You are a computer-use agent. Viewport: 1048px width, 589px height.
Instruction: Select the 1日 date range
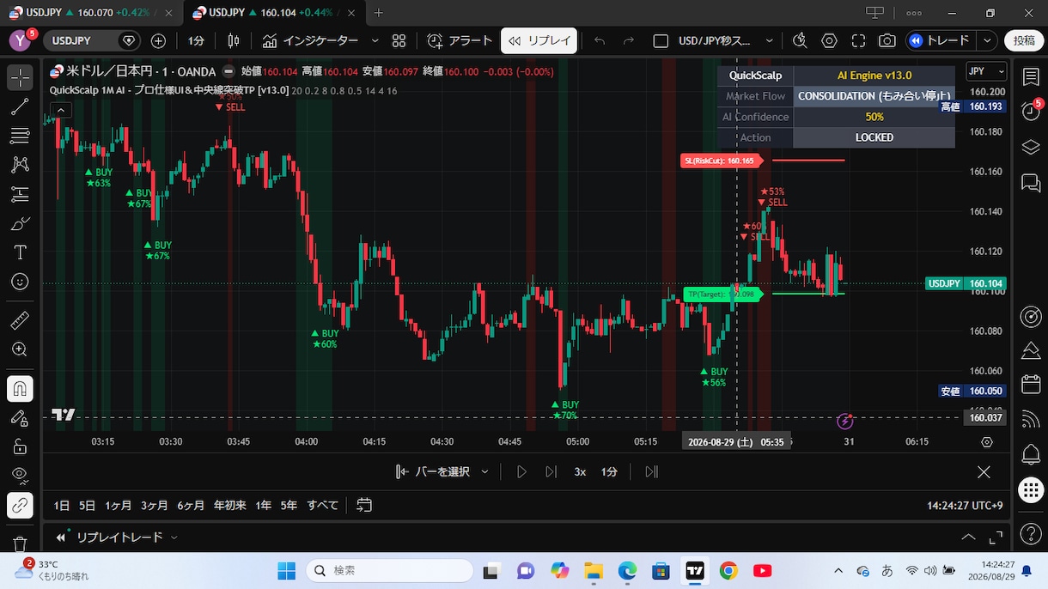pos(62,505)
